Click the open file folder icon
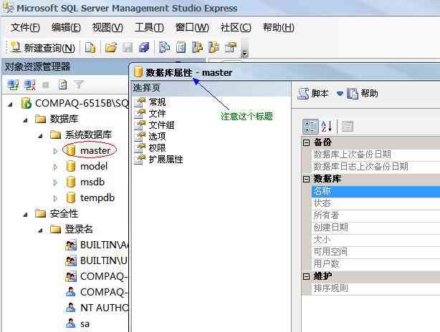The width and height of the screenshot is (440, 332). point(111,48)
